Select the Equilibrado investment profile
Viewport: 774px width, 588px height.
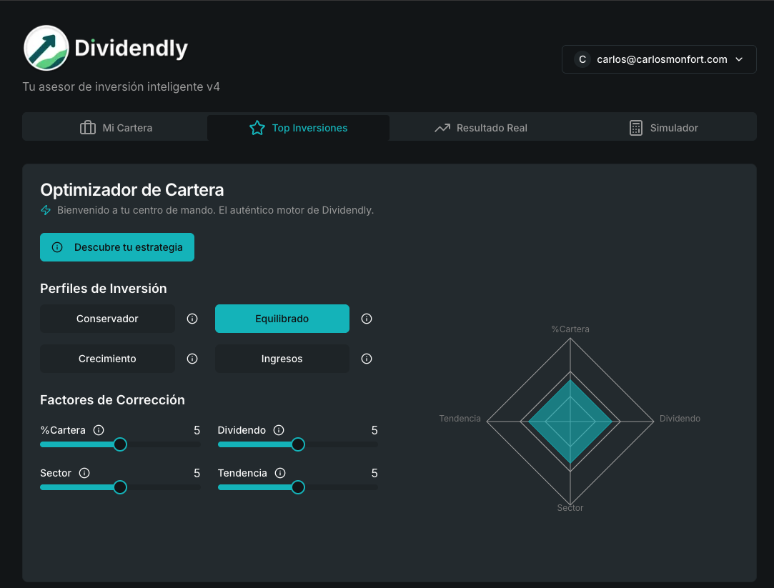282,319
